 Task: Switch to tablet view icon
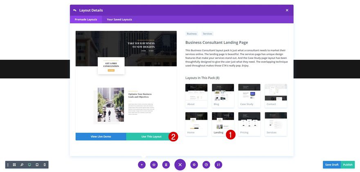click(37, 165)
